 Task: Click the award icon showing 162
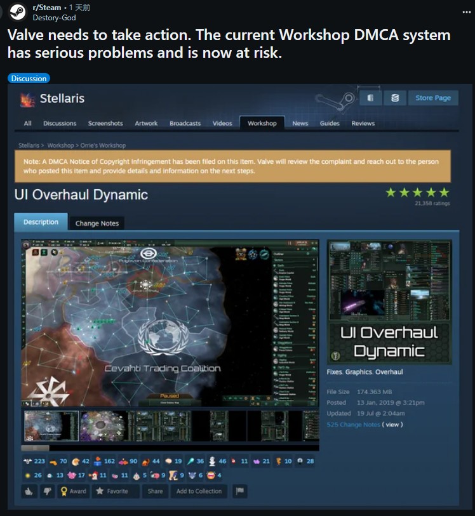pos(98,461)
